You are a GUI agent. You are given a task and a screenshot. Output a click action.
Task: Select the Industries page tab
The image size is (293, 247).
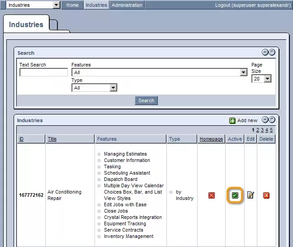pyautogui.click(x=26, y=24)
